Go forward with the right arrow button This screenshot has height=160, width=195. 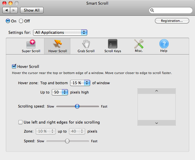pyautogui.click(x=14, y=10)
